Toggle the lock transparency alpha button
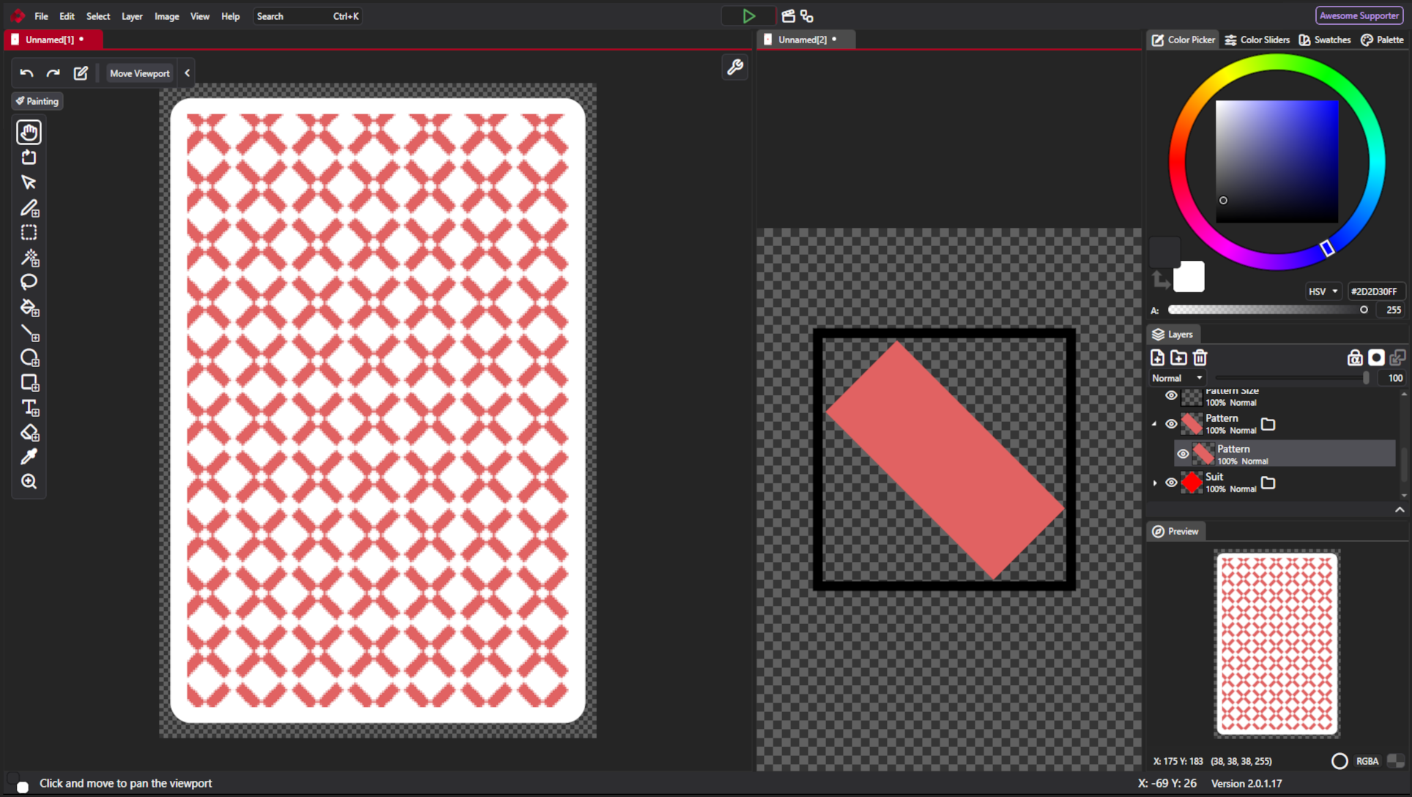The image size is (1412, 797). (1355, 357)
